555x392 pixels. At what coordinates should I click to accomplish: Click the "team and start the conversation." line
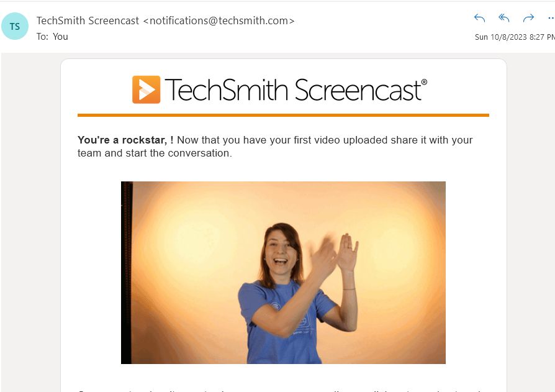coord(155,153)
